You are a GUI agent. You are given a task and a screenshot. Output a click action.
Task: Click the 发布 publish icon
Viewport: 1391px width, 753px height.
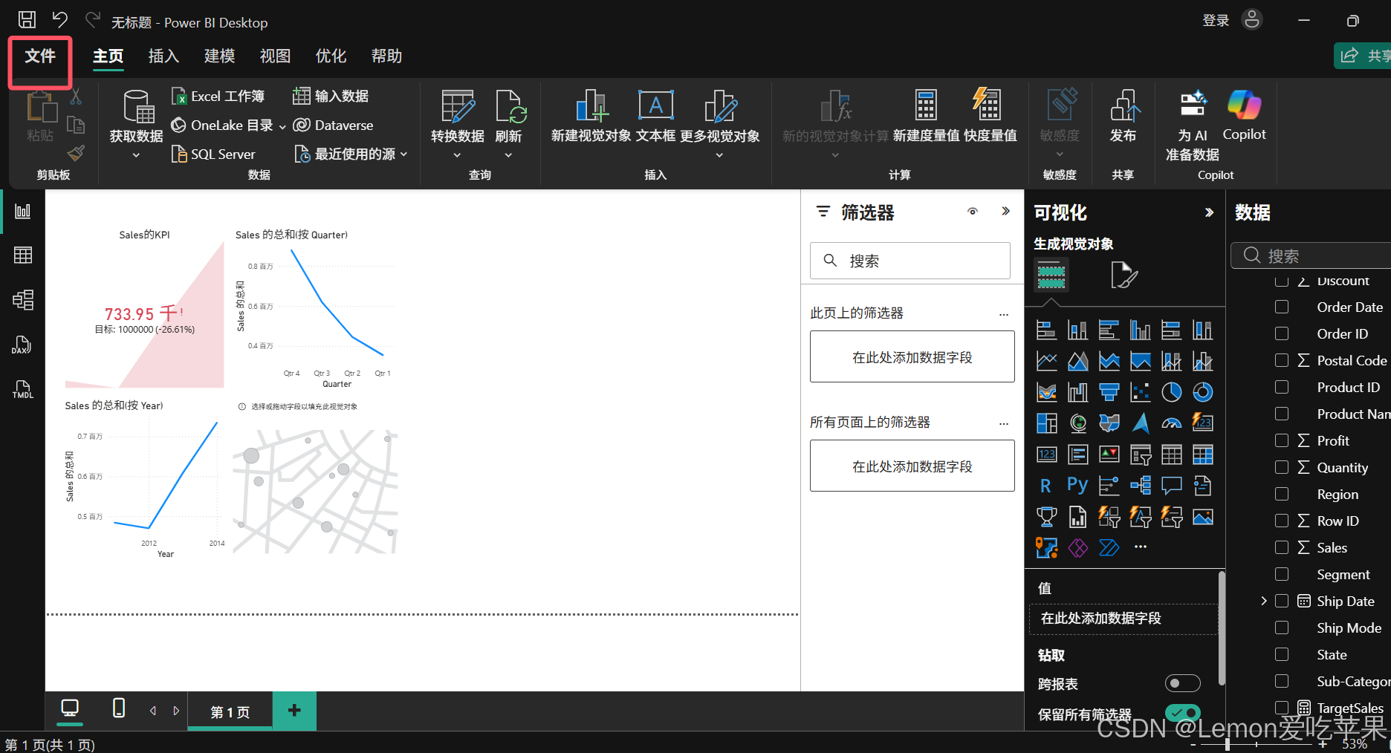1125,105
